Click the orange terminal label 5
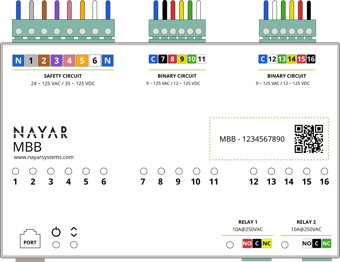 82,61
